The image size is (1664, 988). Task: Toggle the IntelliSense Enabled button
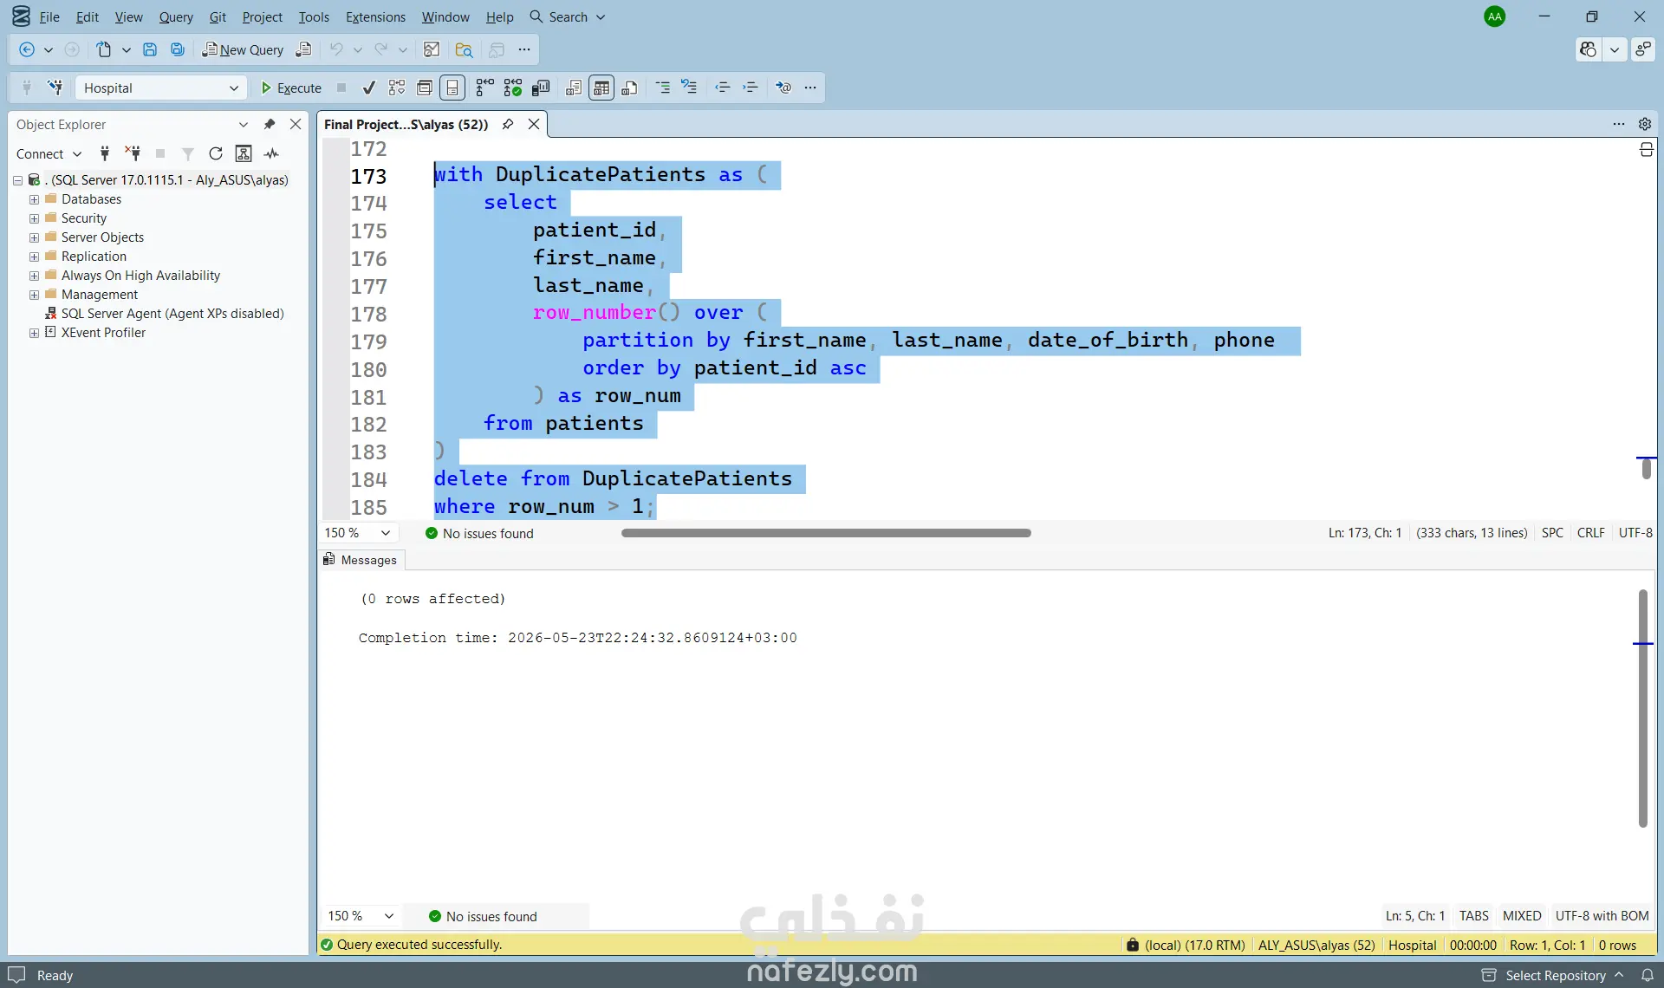point(452,88)
